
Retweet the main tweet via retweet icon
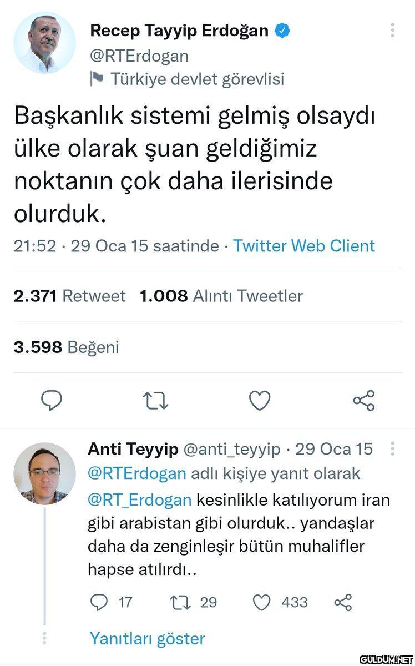tap(156, 400)
